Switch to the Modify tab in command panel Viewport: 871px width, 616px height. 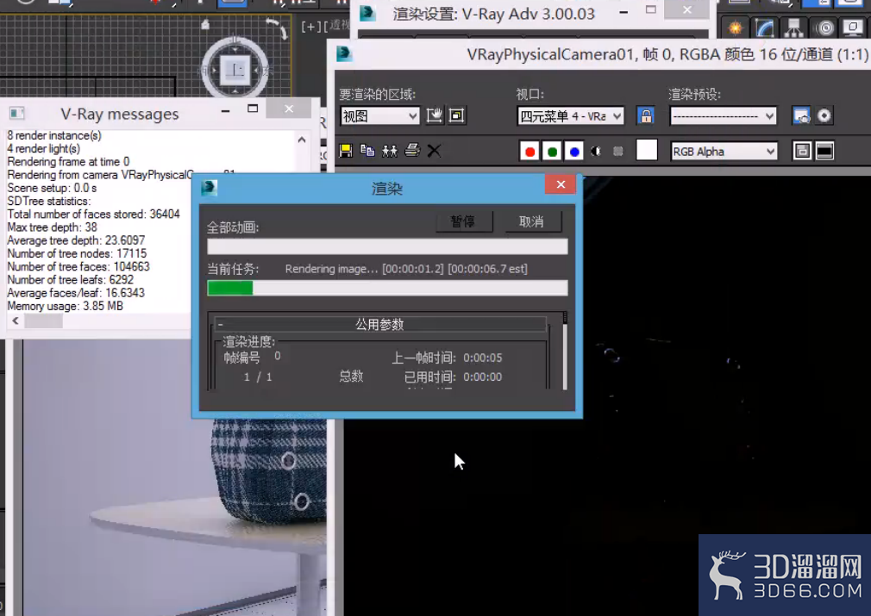click(765, 28)
